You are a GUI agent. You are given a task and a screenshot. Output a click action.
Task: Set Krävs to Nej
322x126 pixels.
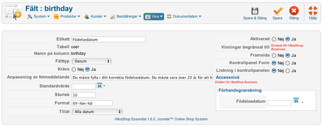[73, 69]
